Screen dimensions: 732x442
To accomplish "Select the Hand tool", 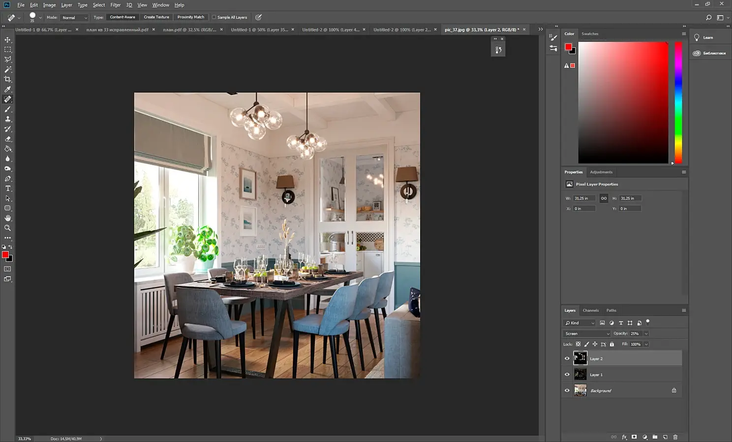I will pos(7,218).
